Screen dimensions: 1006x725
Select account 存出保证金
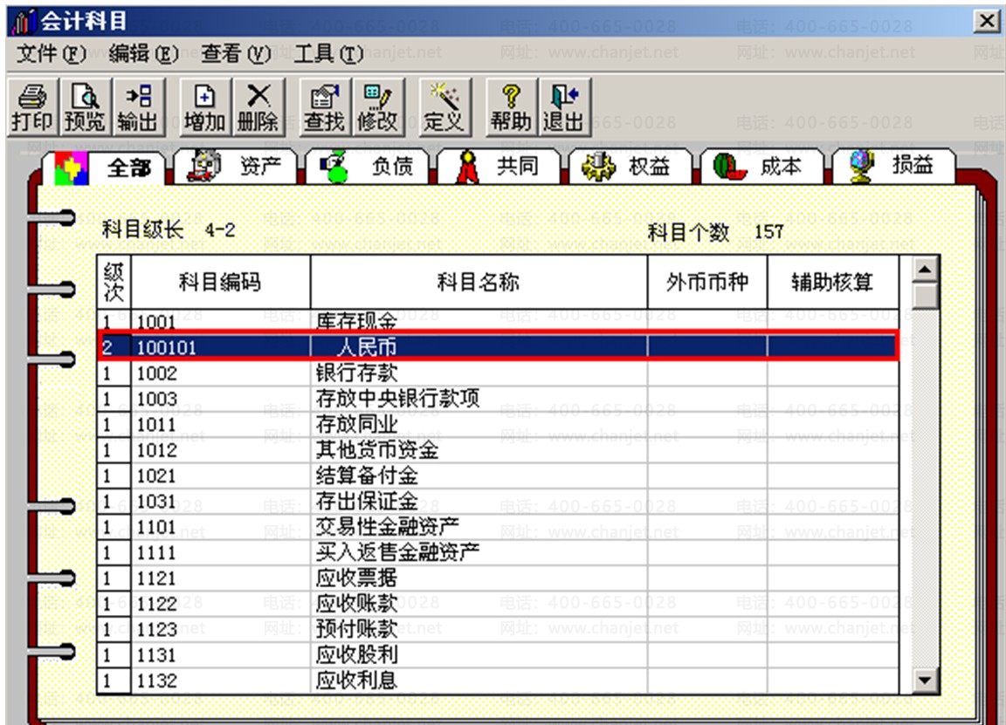(x=367, y=502)
